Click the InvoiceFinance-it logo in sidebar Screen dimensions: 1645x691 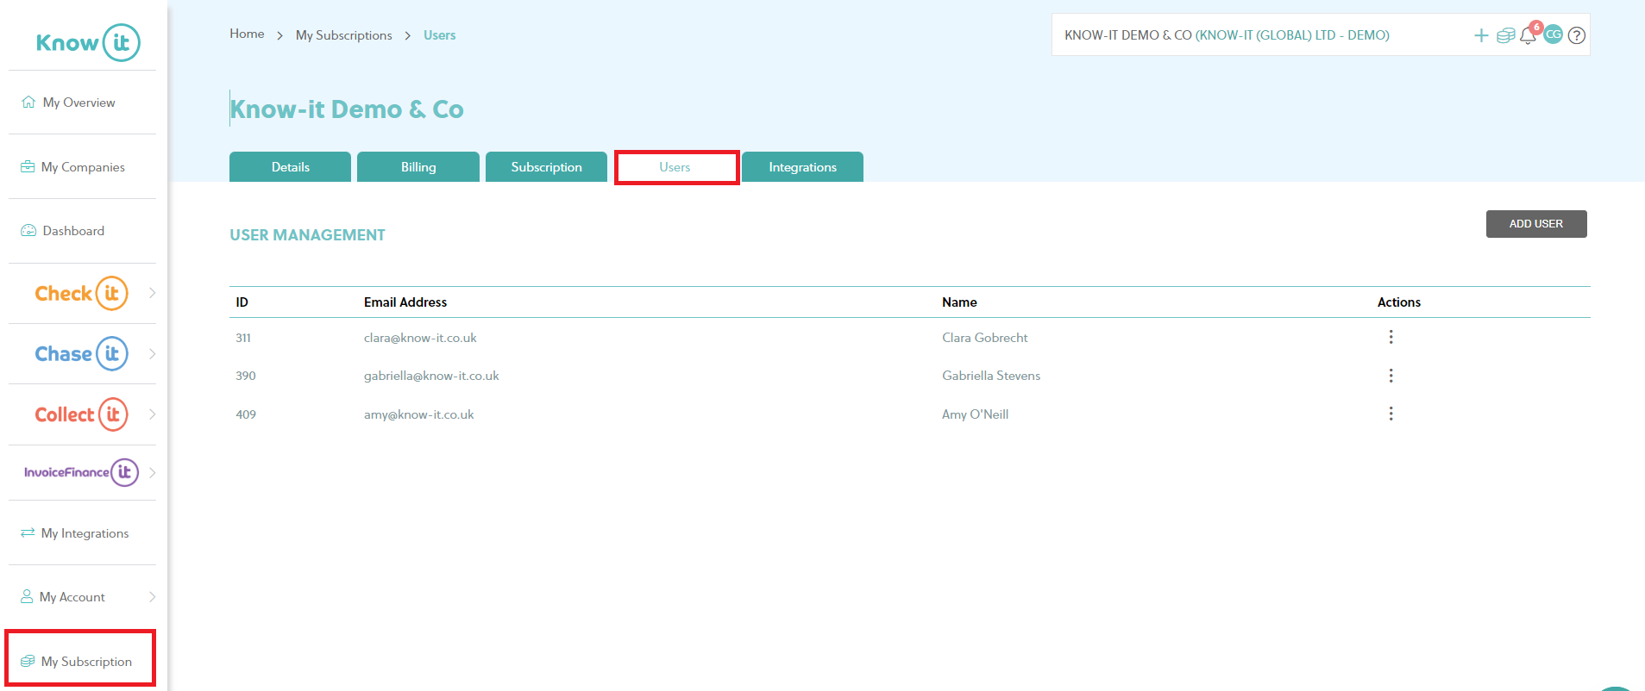(81, 472)
